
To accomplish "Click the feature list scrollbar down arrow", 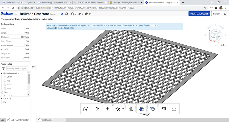I will 29,95.
